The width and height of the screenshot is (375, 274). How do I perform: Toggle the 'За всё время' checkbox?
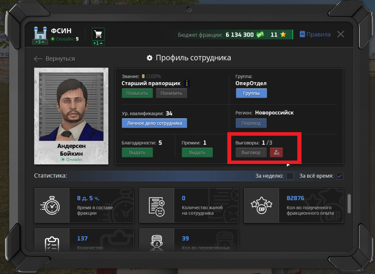coord(340,176)
